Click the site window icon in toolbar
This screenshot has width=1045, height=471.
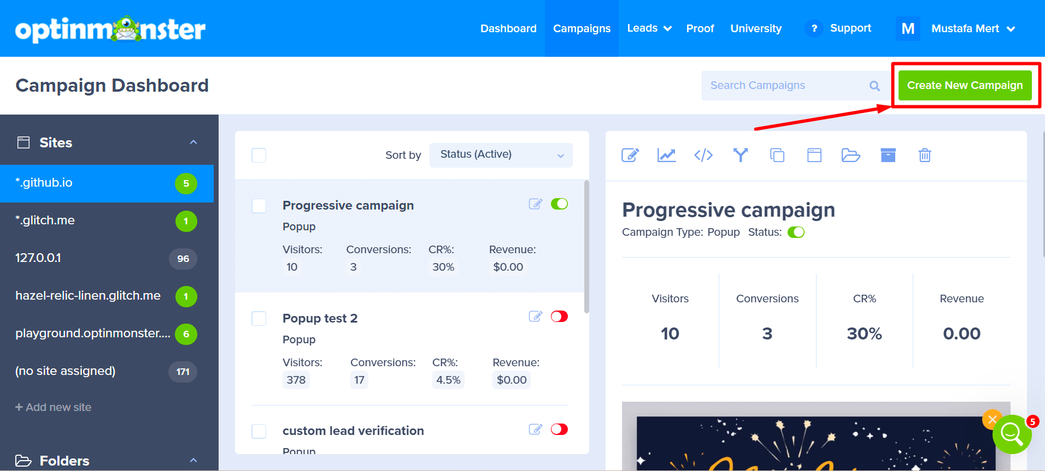814,156
